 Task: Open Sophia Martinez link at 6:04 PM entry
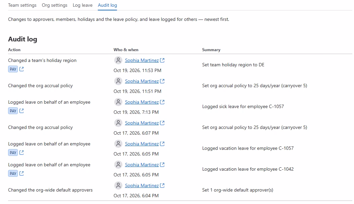(142, 186)
